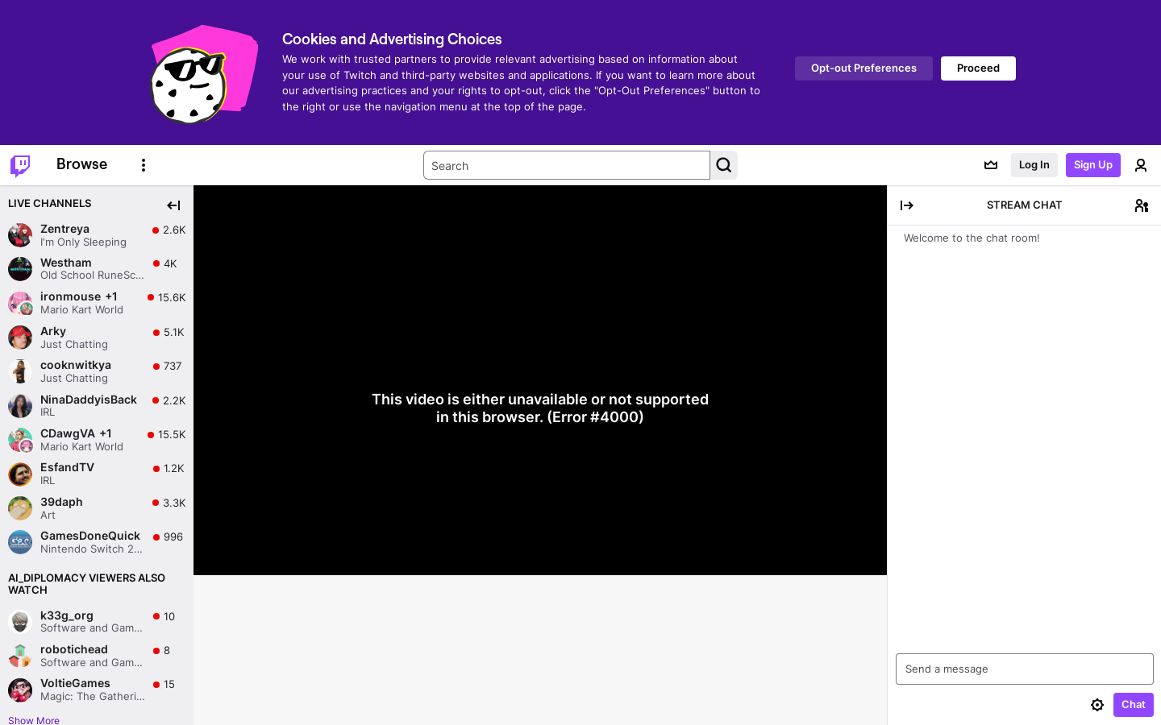Focus the Search input field
Image resolution: width=1161 pixels, height=725 pixels.
[x=567, y=165]
